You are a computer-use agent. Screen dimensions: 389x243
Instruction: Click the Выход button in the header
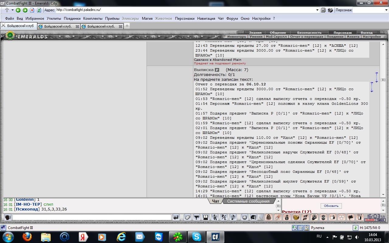pos(367,33)
